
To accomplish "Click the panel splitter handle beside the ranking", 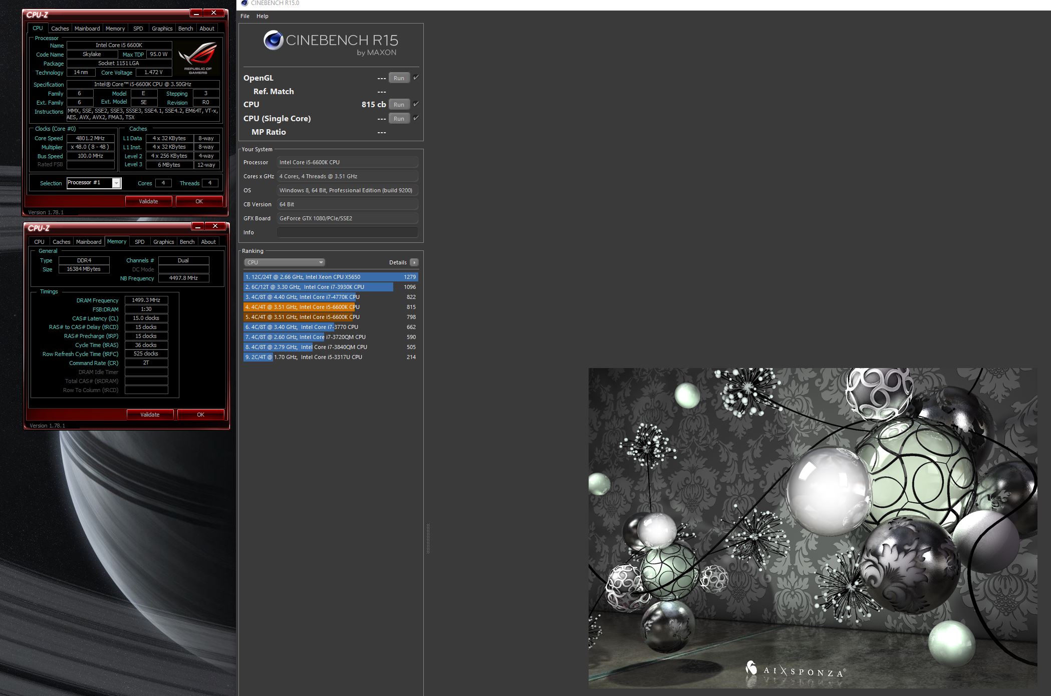I will coord(428,538).
